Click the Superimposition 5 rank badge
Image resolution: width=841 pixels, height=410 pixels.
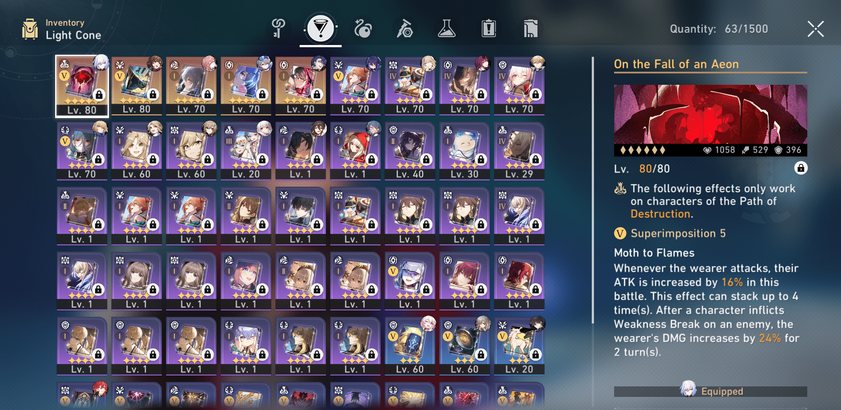click(x=620, y=233)
